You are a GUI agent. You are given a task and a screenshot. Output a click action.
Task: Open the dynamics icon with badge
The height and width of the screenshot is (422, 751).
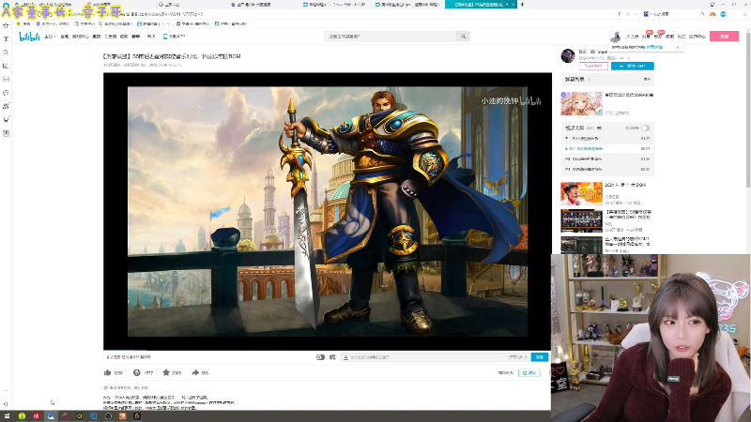coord(658,36)
